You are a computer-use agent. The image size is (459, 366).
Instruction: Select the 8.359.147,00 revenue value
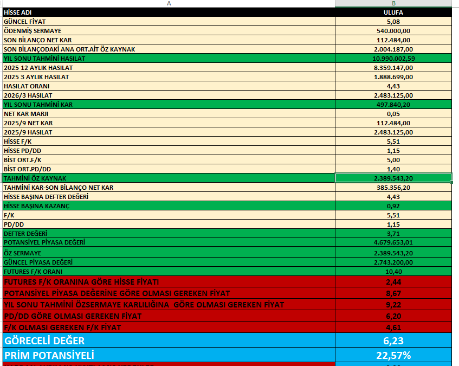[x=393, y=68]
